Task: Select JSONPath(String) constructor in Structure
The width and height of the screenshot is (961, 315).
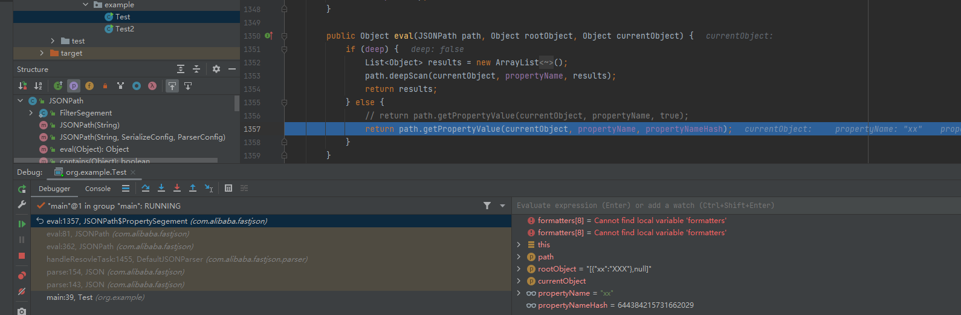Action: pyautogui.click(x=89, y=125)
